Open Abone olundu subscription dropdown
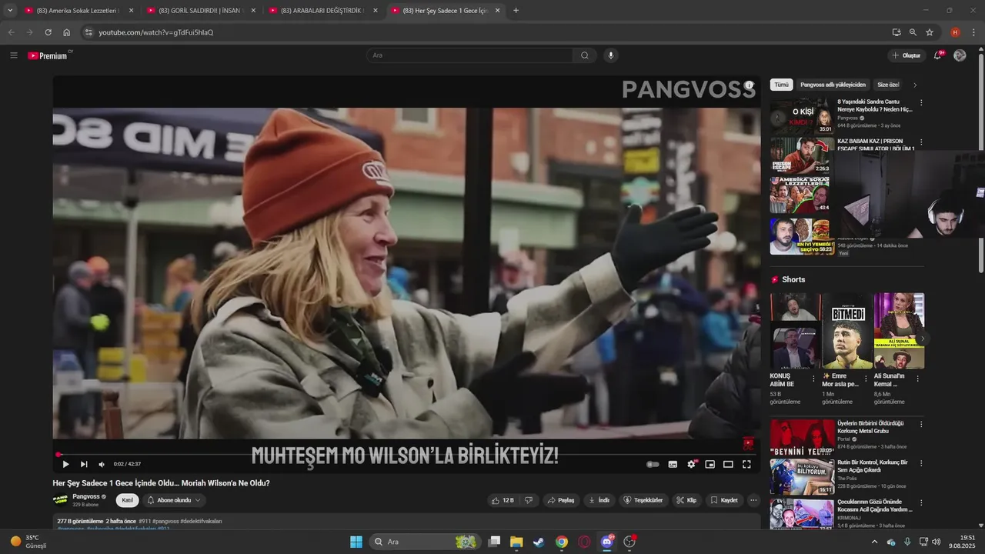This screenshot has width=985, height=554. pos(174,500)
